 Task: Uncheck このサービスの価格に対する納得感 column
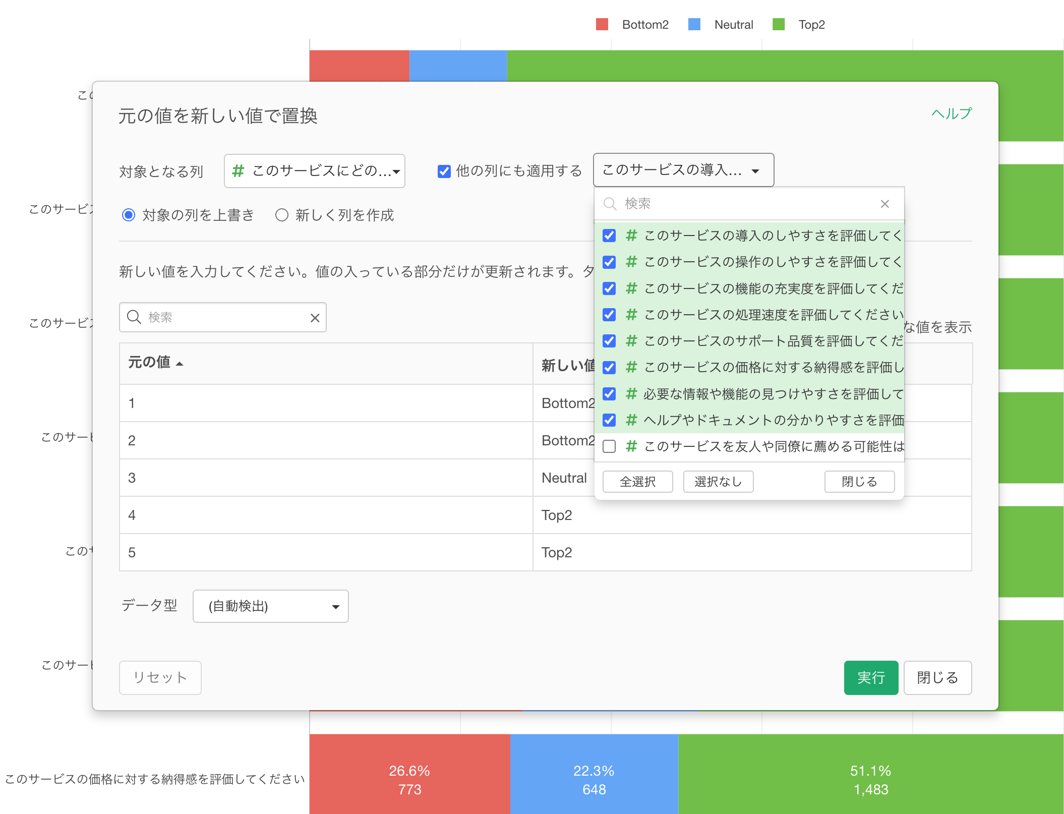[609, 367]
